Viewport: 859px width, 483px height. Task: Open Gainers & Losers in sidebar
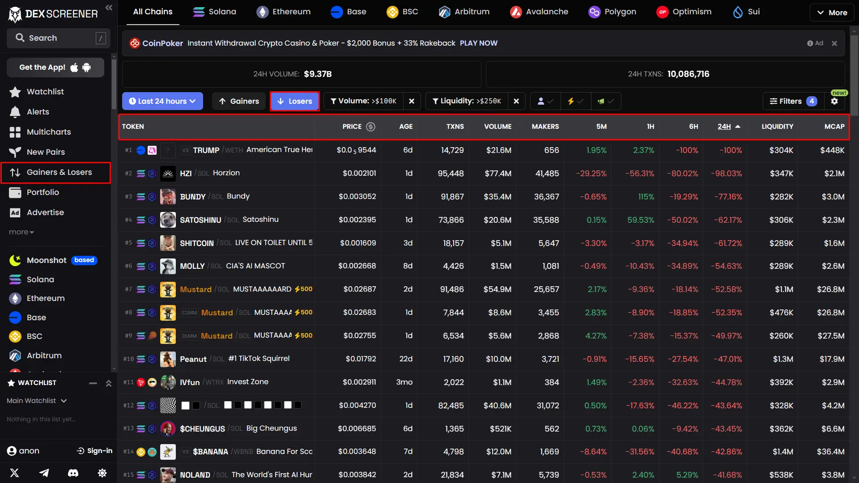(56, 173)
